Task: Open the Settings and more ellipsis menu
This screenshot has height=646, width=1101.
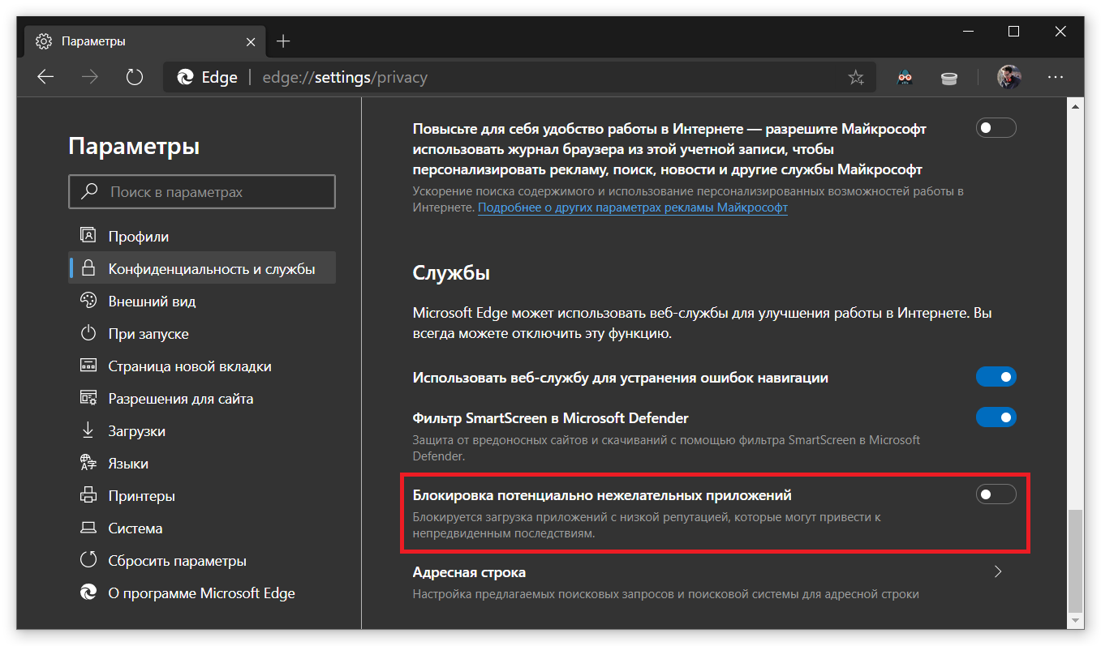Action: tap(1055, 77)
